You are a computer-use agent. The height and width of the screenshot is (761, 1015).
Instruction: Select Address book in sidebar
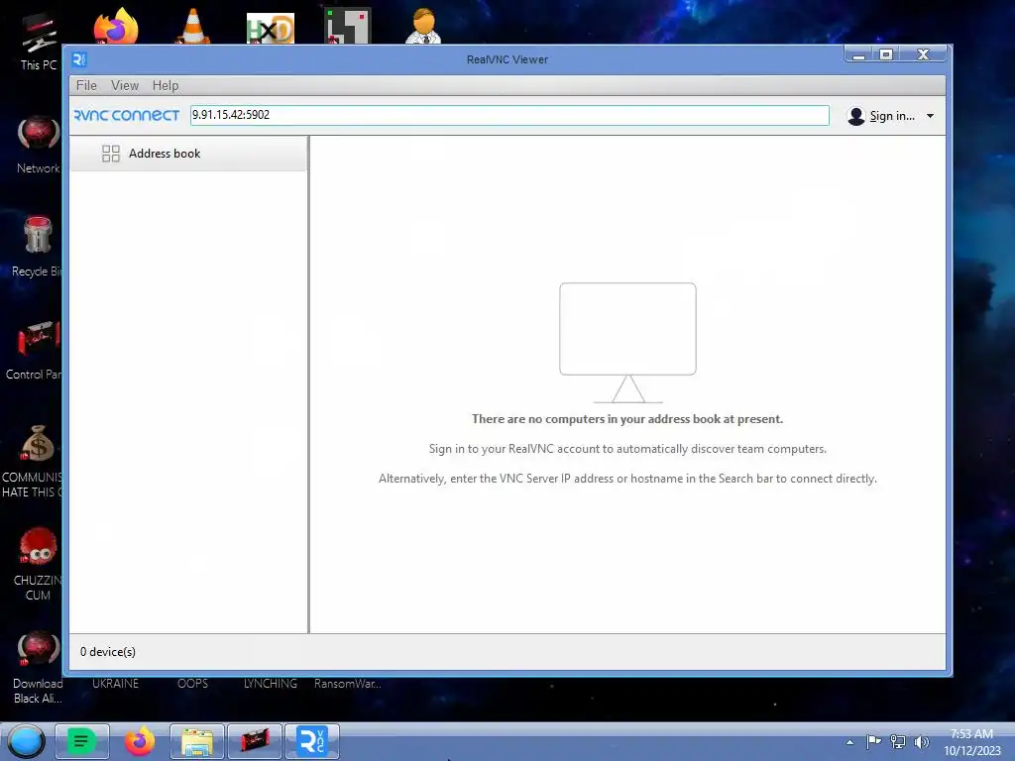tap(188, 154)
